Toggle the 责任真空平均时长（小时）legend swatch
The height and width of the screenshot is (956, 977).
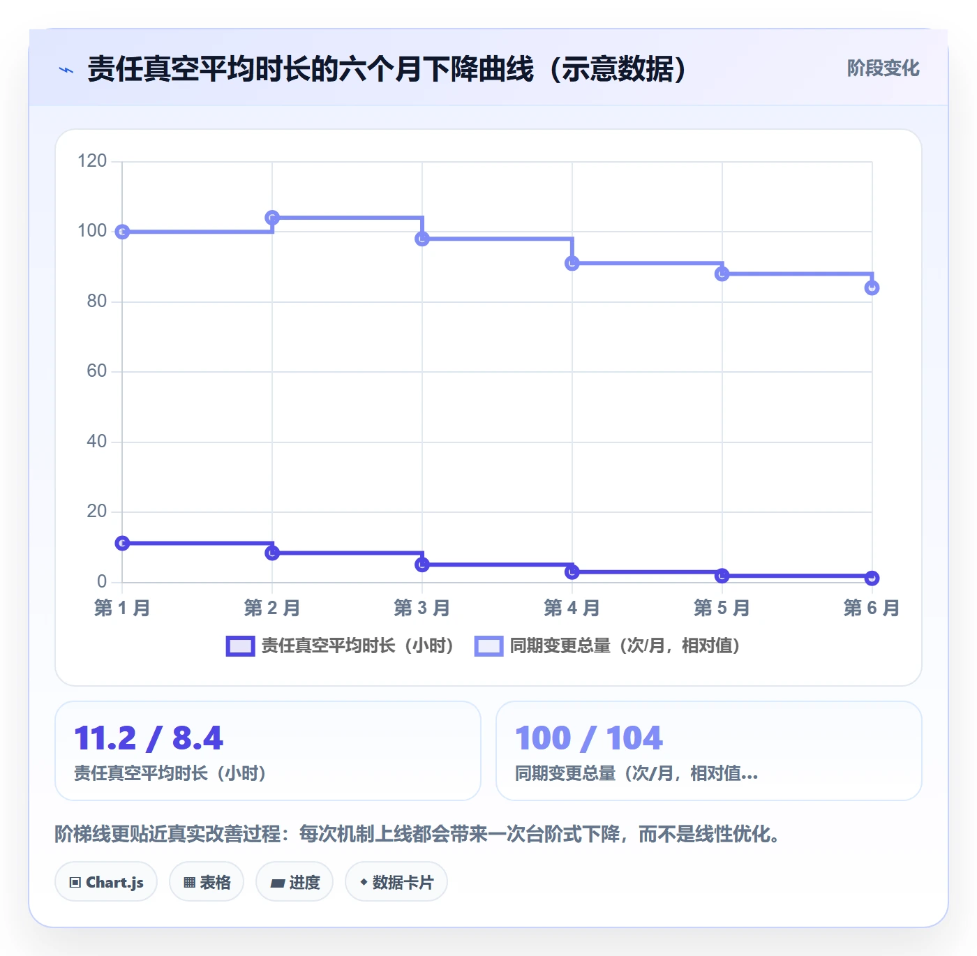pos(240,646)
